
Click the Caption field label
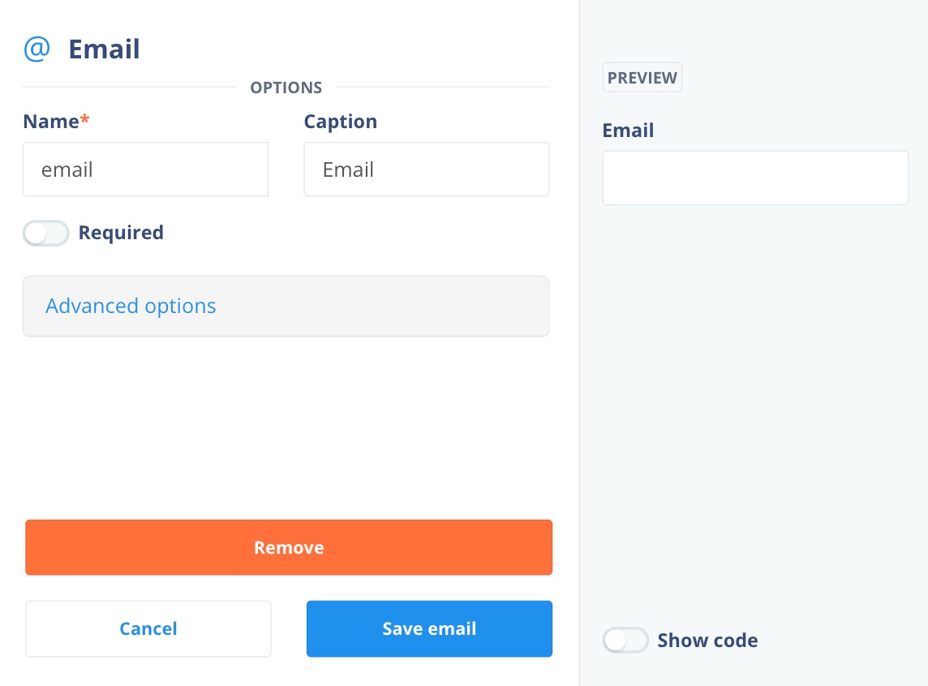pyautogui.click(x=341, y=122)
